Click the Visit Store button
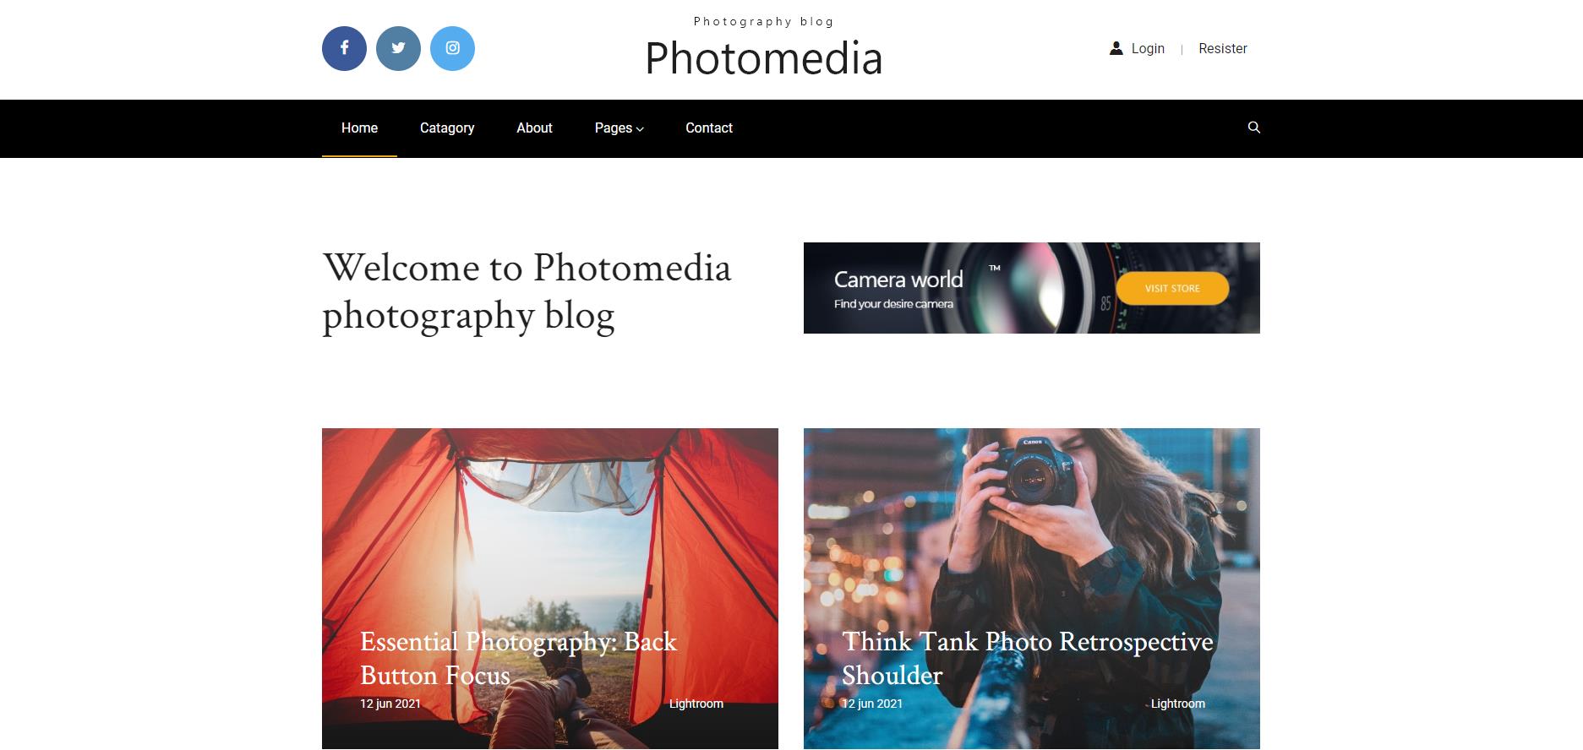This screenshot has width=1583, height=750. coord(1172,288)
